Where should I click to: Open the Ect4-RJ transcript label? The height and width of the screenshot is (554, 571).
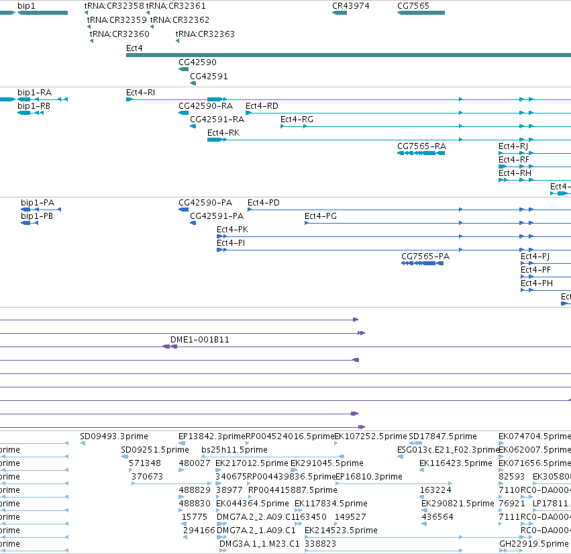coord(513,146)
